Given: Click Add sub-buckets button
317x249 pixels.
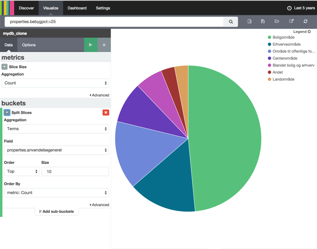Looking at the screenshot, I should [57, 211].
